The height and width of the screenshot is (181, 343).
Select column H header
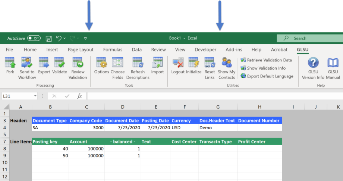259,107
